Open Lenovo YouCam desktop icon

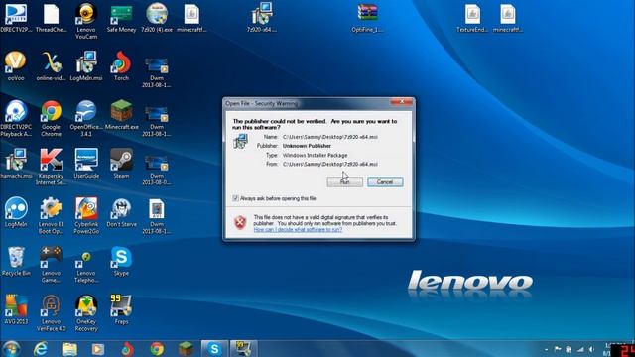[x=86, y=21]
